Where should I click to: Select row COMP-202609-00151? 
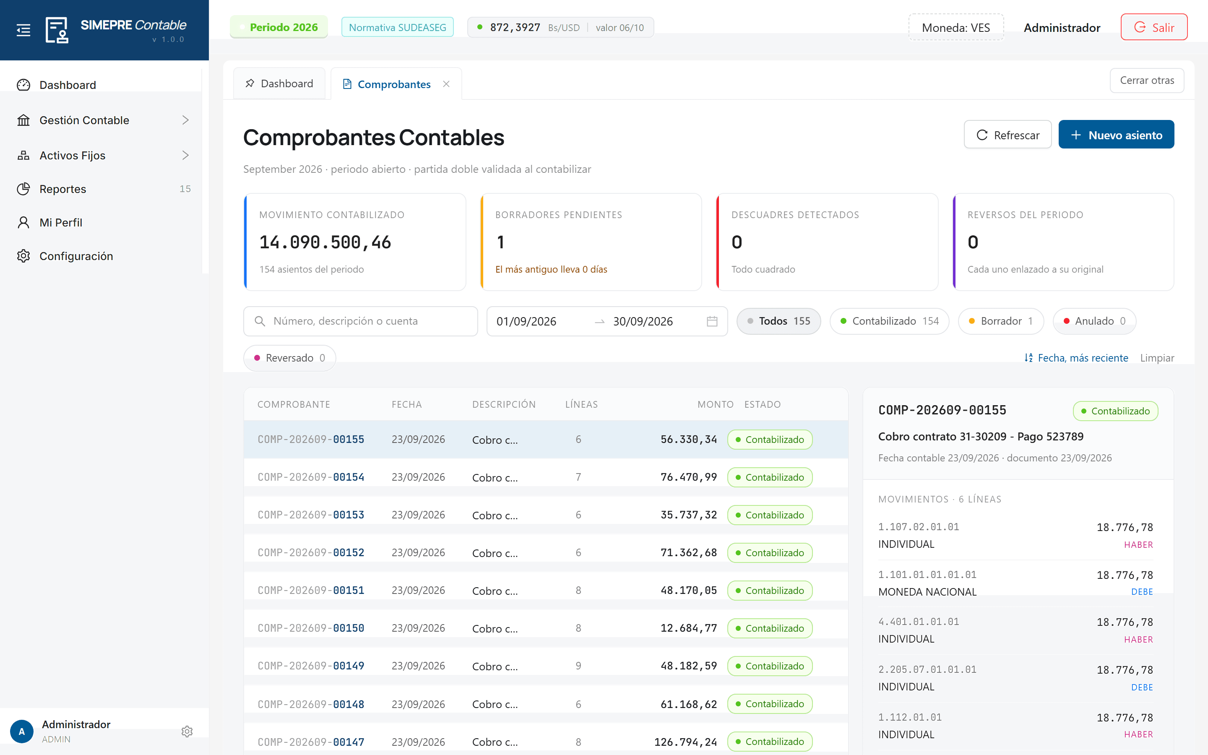pyautogui.click(x=546, y=590)
